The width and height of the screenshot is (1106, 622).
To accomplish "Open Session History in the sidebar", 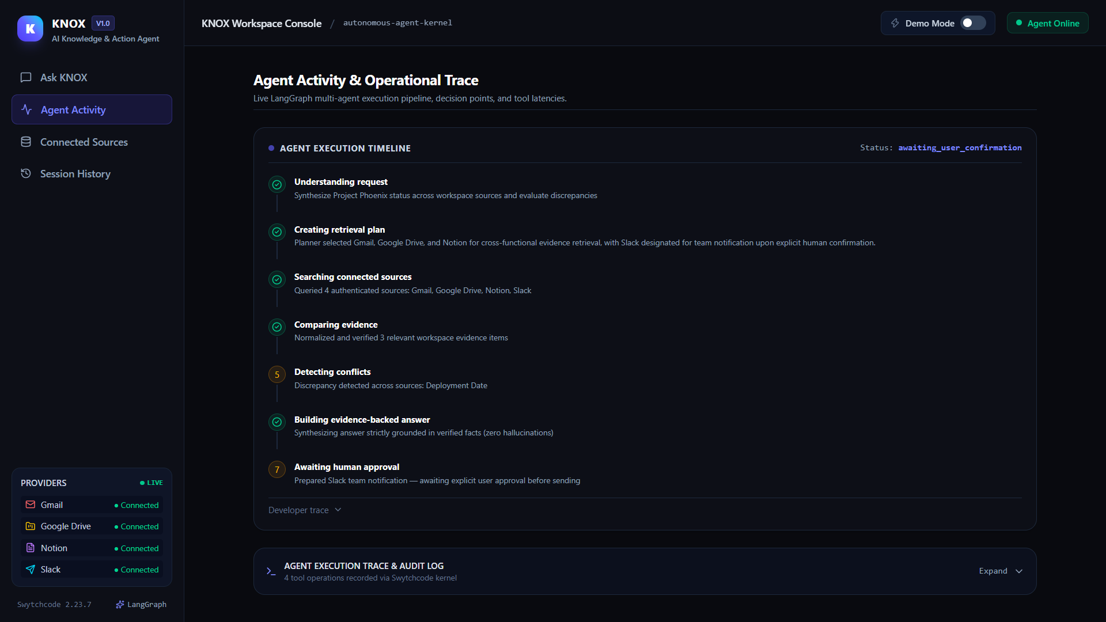I will point(92,173).
